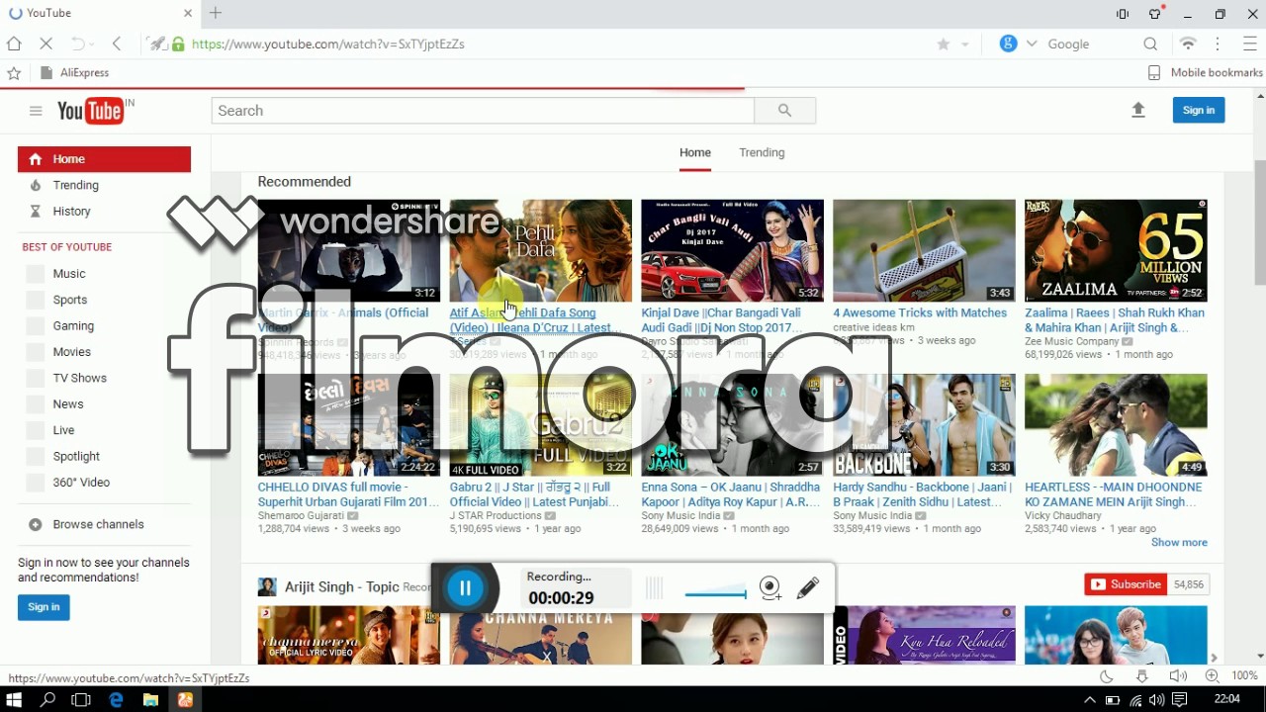This screenshot has height=712, width=1266.
Task: Click the taskbar clock 22:04
Action: [x=1226, y=699]
